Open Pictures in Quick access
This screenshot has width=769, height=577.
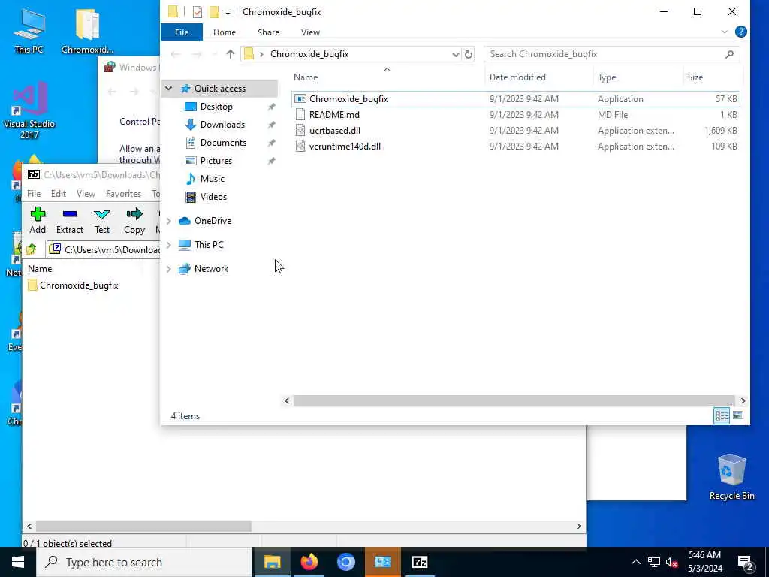coord(216,161)
